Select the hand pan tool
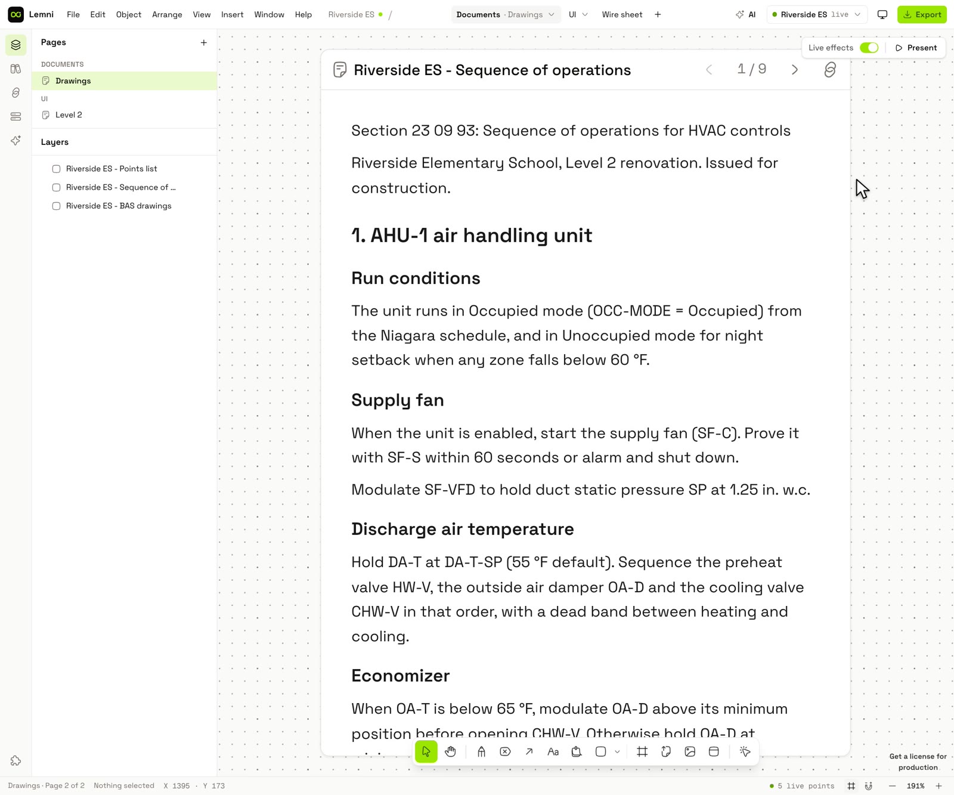 [450, 751]
